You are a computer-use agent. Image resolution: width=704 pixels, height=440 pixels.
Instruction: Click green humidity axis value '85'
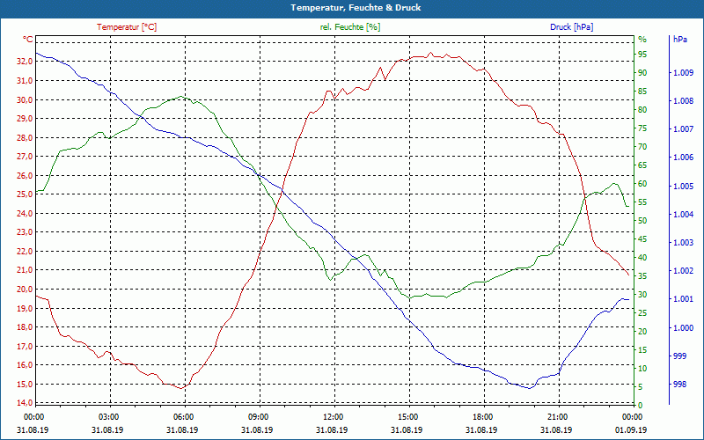coord(642,92)
